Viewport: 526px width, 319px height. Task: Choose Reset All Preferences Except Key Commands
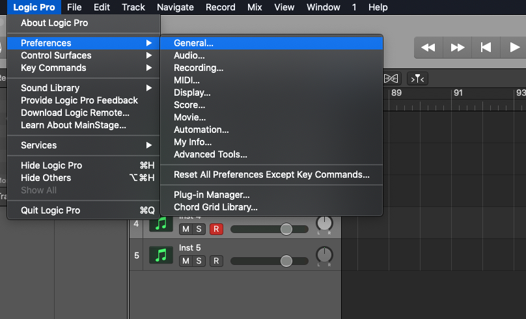(x=271, y=174)
